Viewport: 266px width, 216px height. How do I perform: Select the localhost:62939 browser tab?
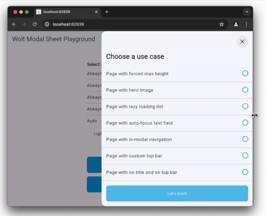tap(68, 12)
